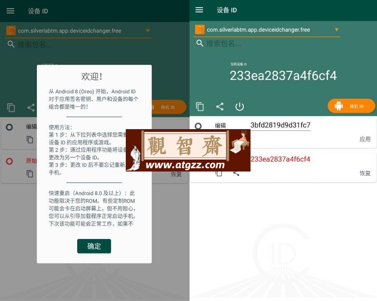
Task: Tap power reboot icon in right screen
Action: coord(240,106)
